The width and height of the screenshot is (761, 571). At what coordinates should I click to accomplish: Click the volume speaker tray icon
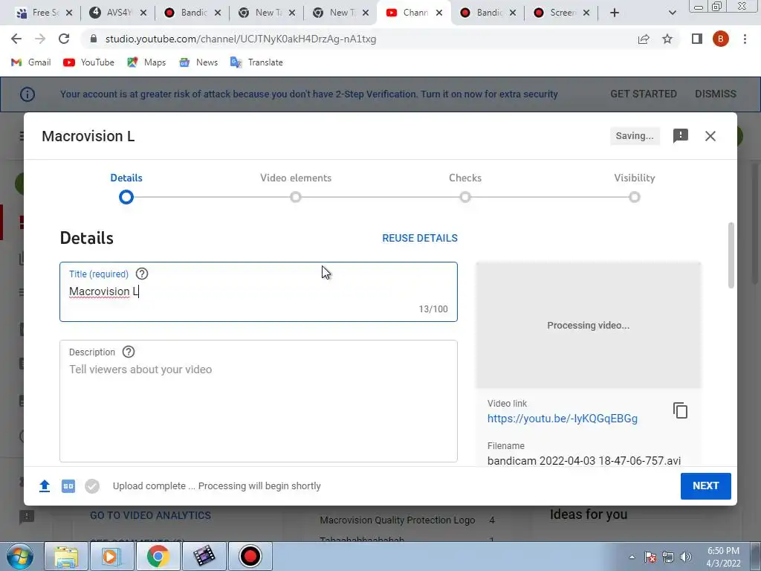tap(686, 557)
